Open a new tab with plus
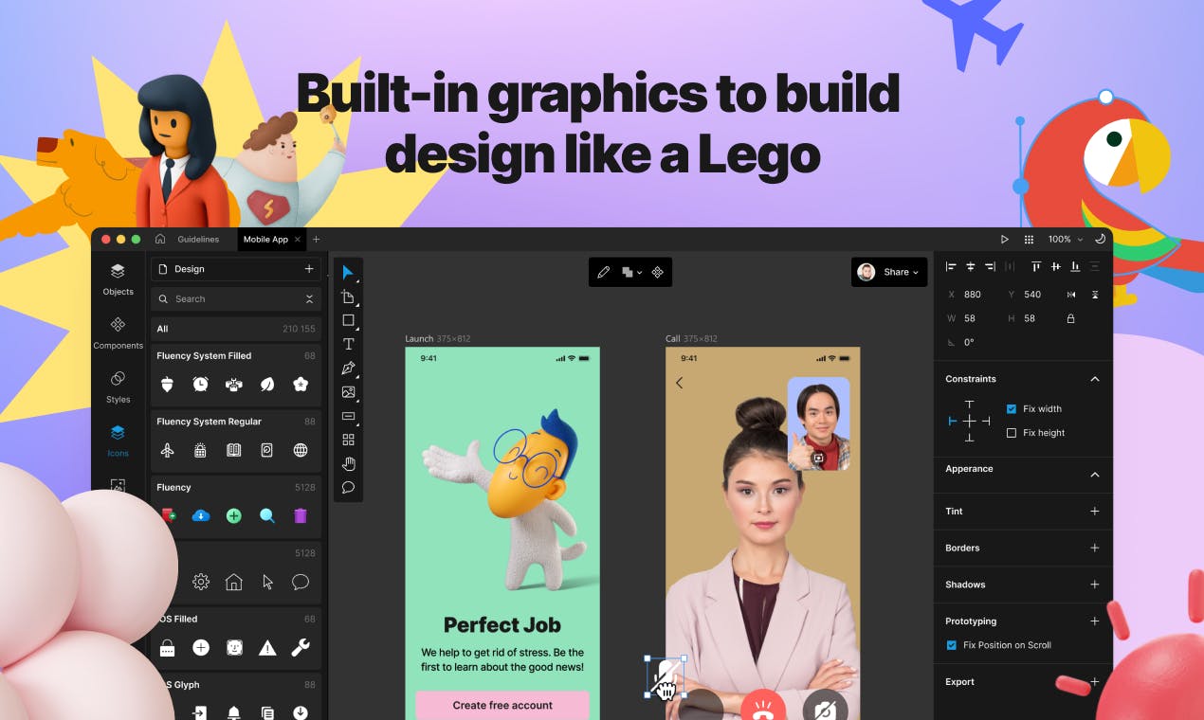This screenshot has height=720, width=1204. click(317, 240)
